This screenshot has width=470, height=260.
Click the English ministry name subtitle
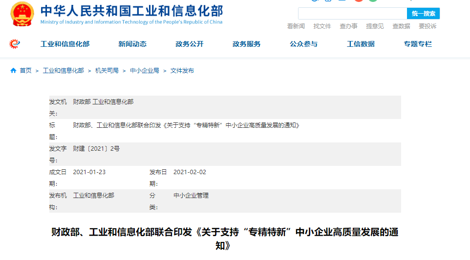pos(131,22)
